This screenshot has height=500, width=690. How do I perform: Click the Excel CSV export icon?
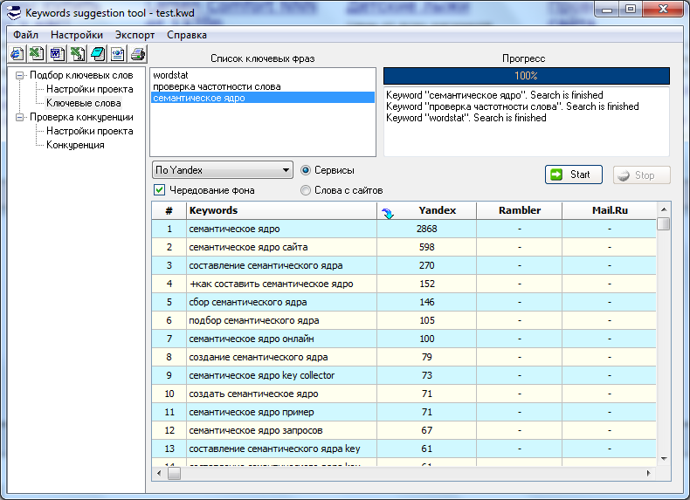77,53
